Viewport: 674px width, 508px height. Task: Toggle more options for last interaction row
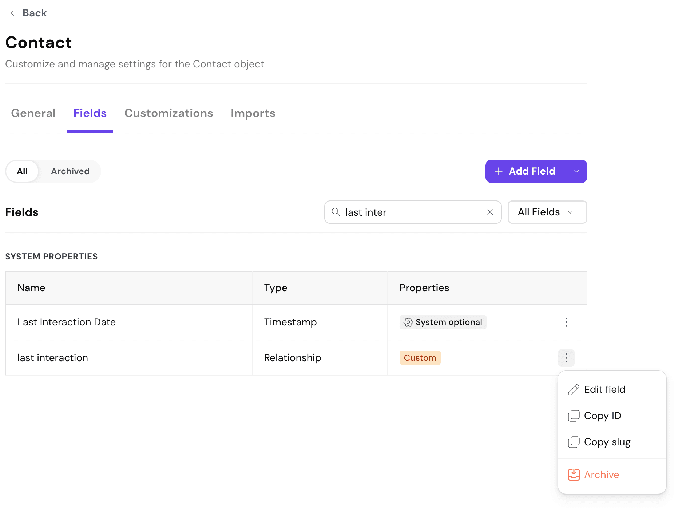566,358
